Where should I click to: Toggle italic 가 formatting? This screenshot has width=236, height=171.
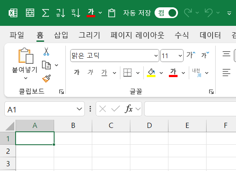[91, 72]
